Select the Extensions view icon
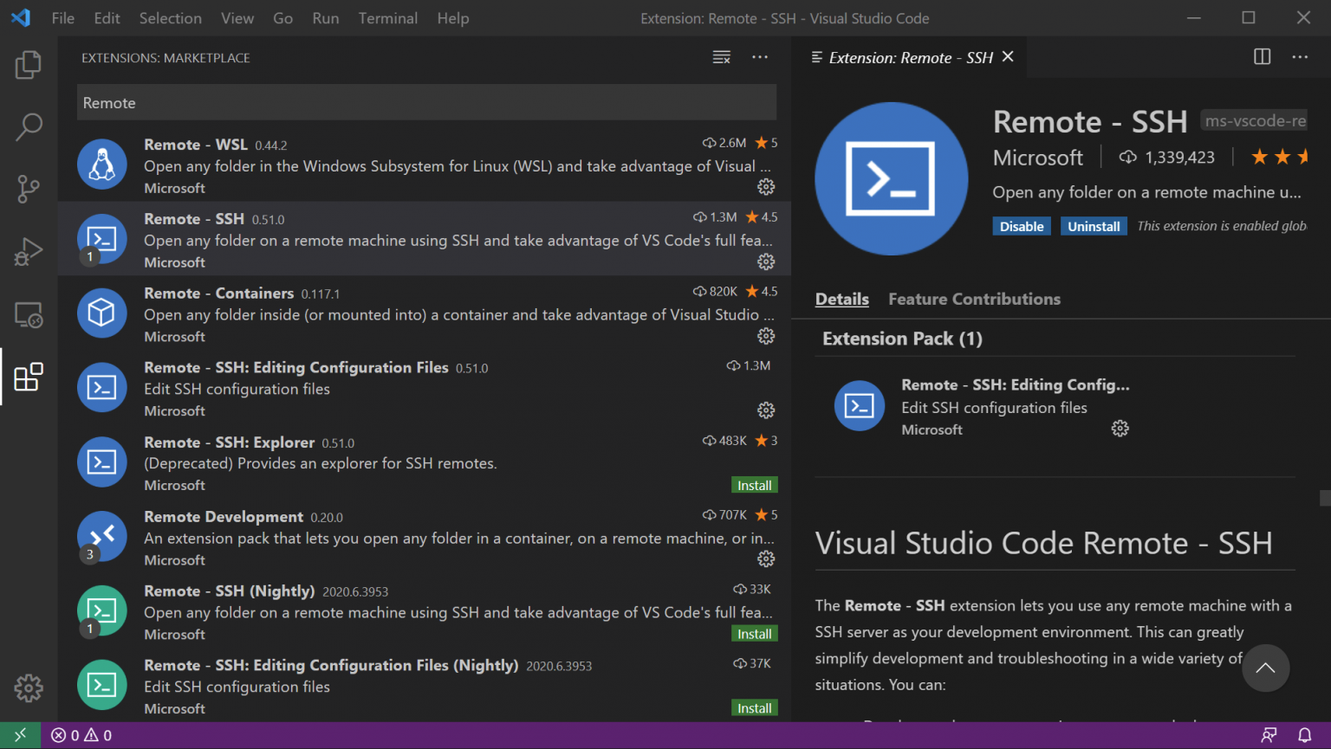This screenshot has width=1331, height=749. pyautogui.click(x=29, y=377)
